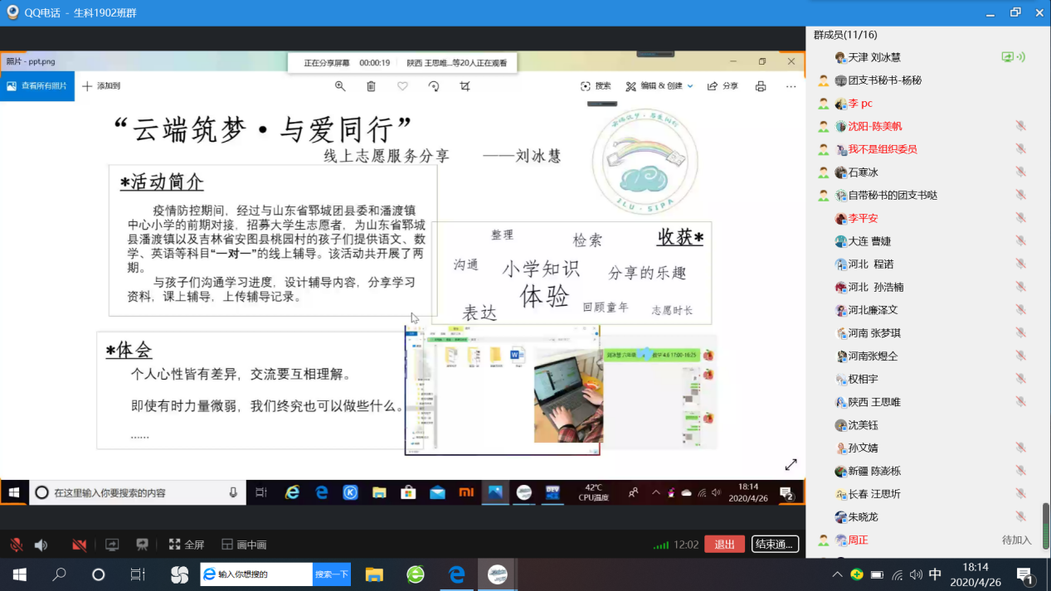Click 退出 to leave the call
Viewport: 1051px width, 591px height.
[724, 545]
